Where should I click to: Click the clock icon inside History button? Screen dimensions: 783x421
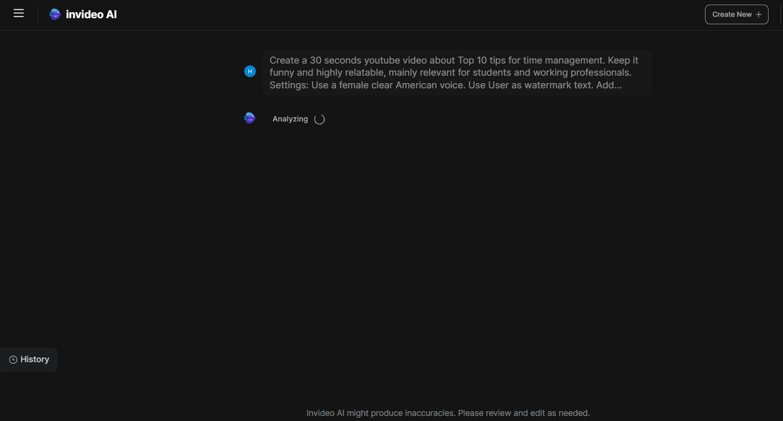[x=13, y=359]
